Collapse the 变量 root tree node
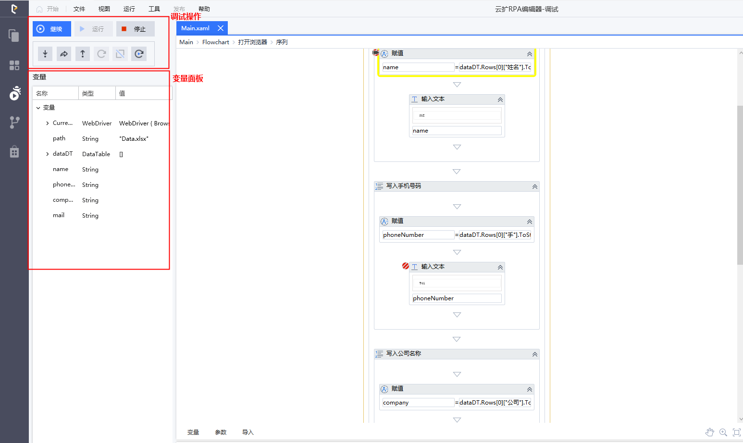This screenshot has width=743, height=443. click(38, 108)
